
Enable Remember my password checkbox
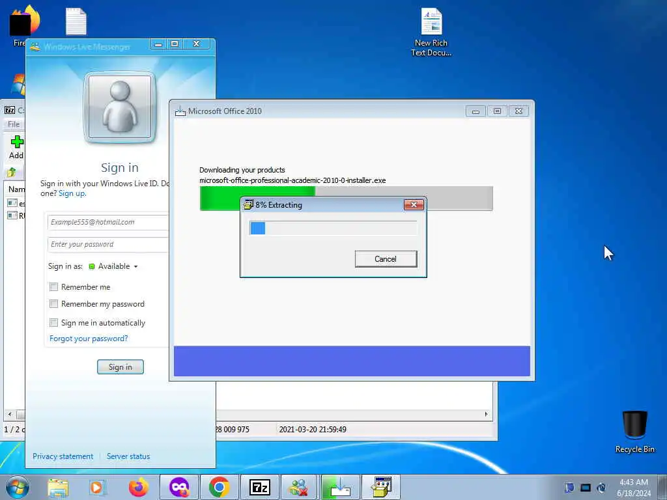click(x=53, y=303)
